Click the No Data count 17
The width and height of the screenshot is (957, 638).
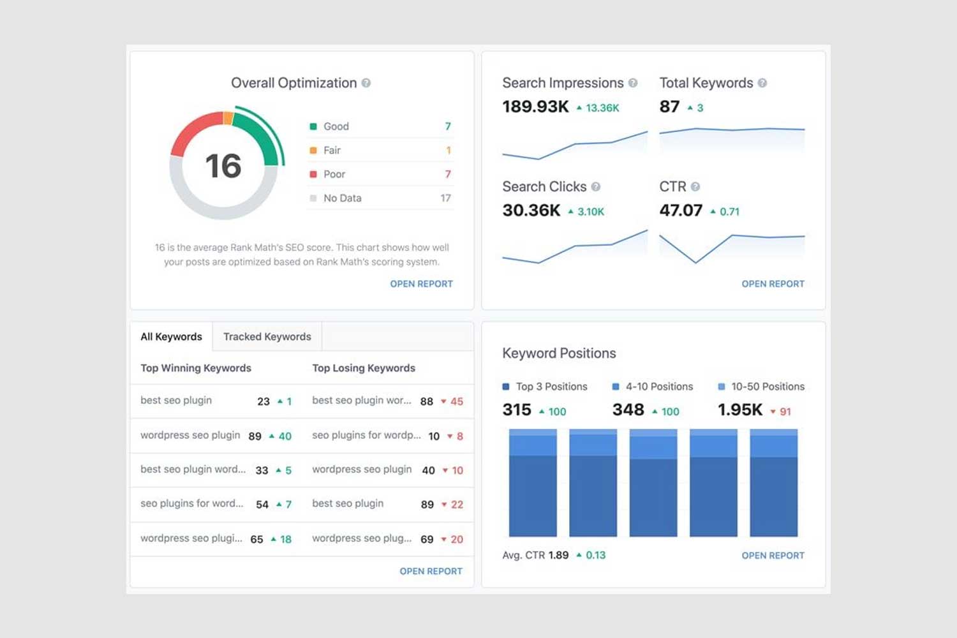tap(445, 198)
